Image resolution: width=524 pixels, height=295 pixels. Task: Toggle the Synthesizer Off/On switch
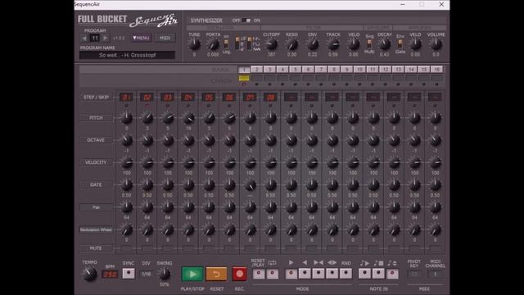click(246, 20)
